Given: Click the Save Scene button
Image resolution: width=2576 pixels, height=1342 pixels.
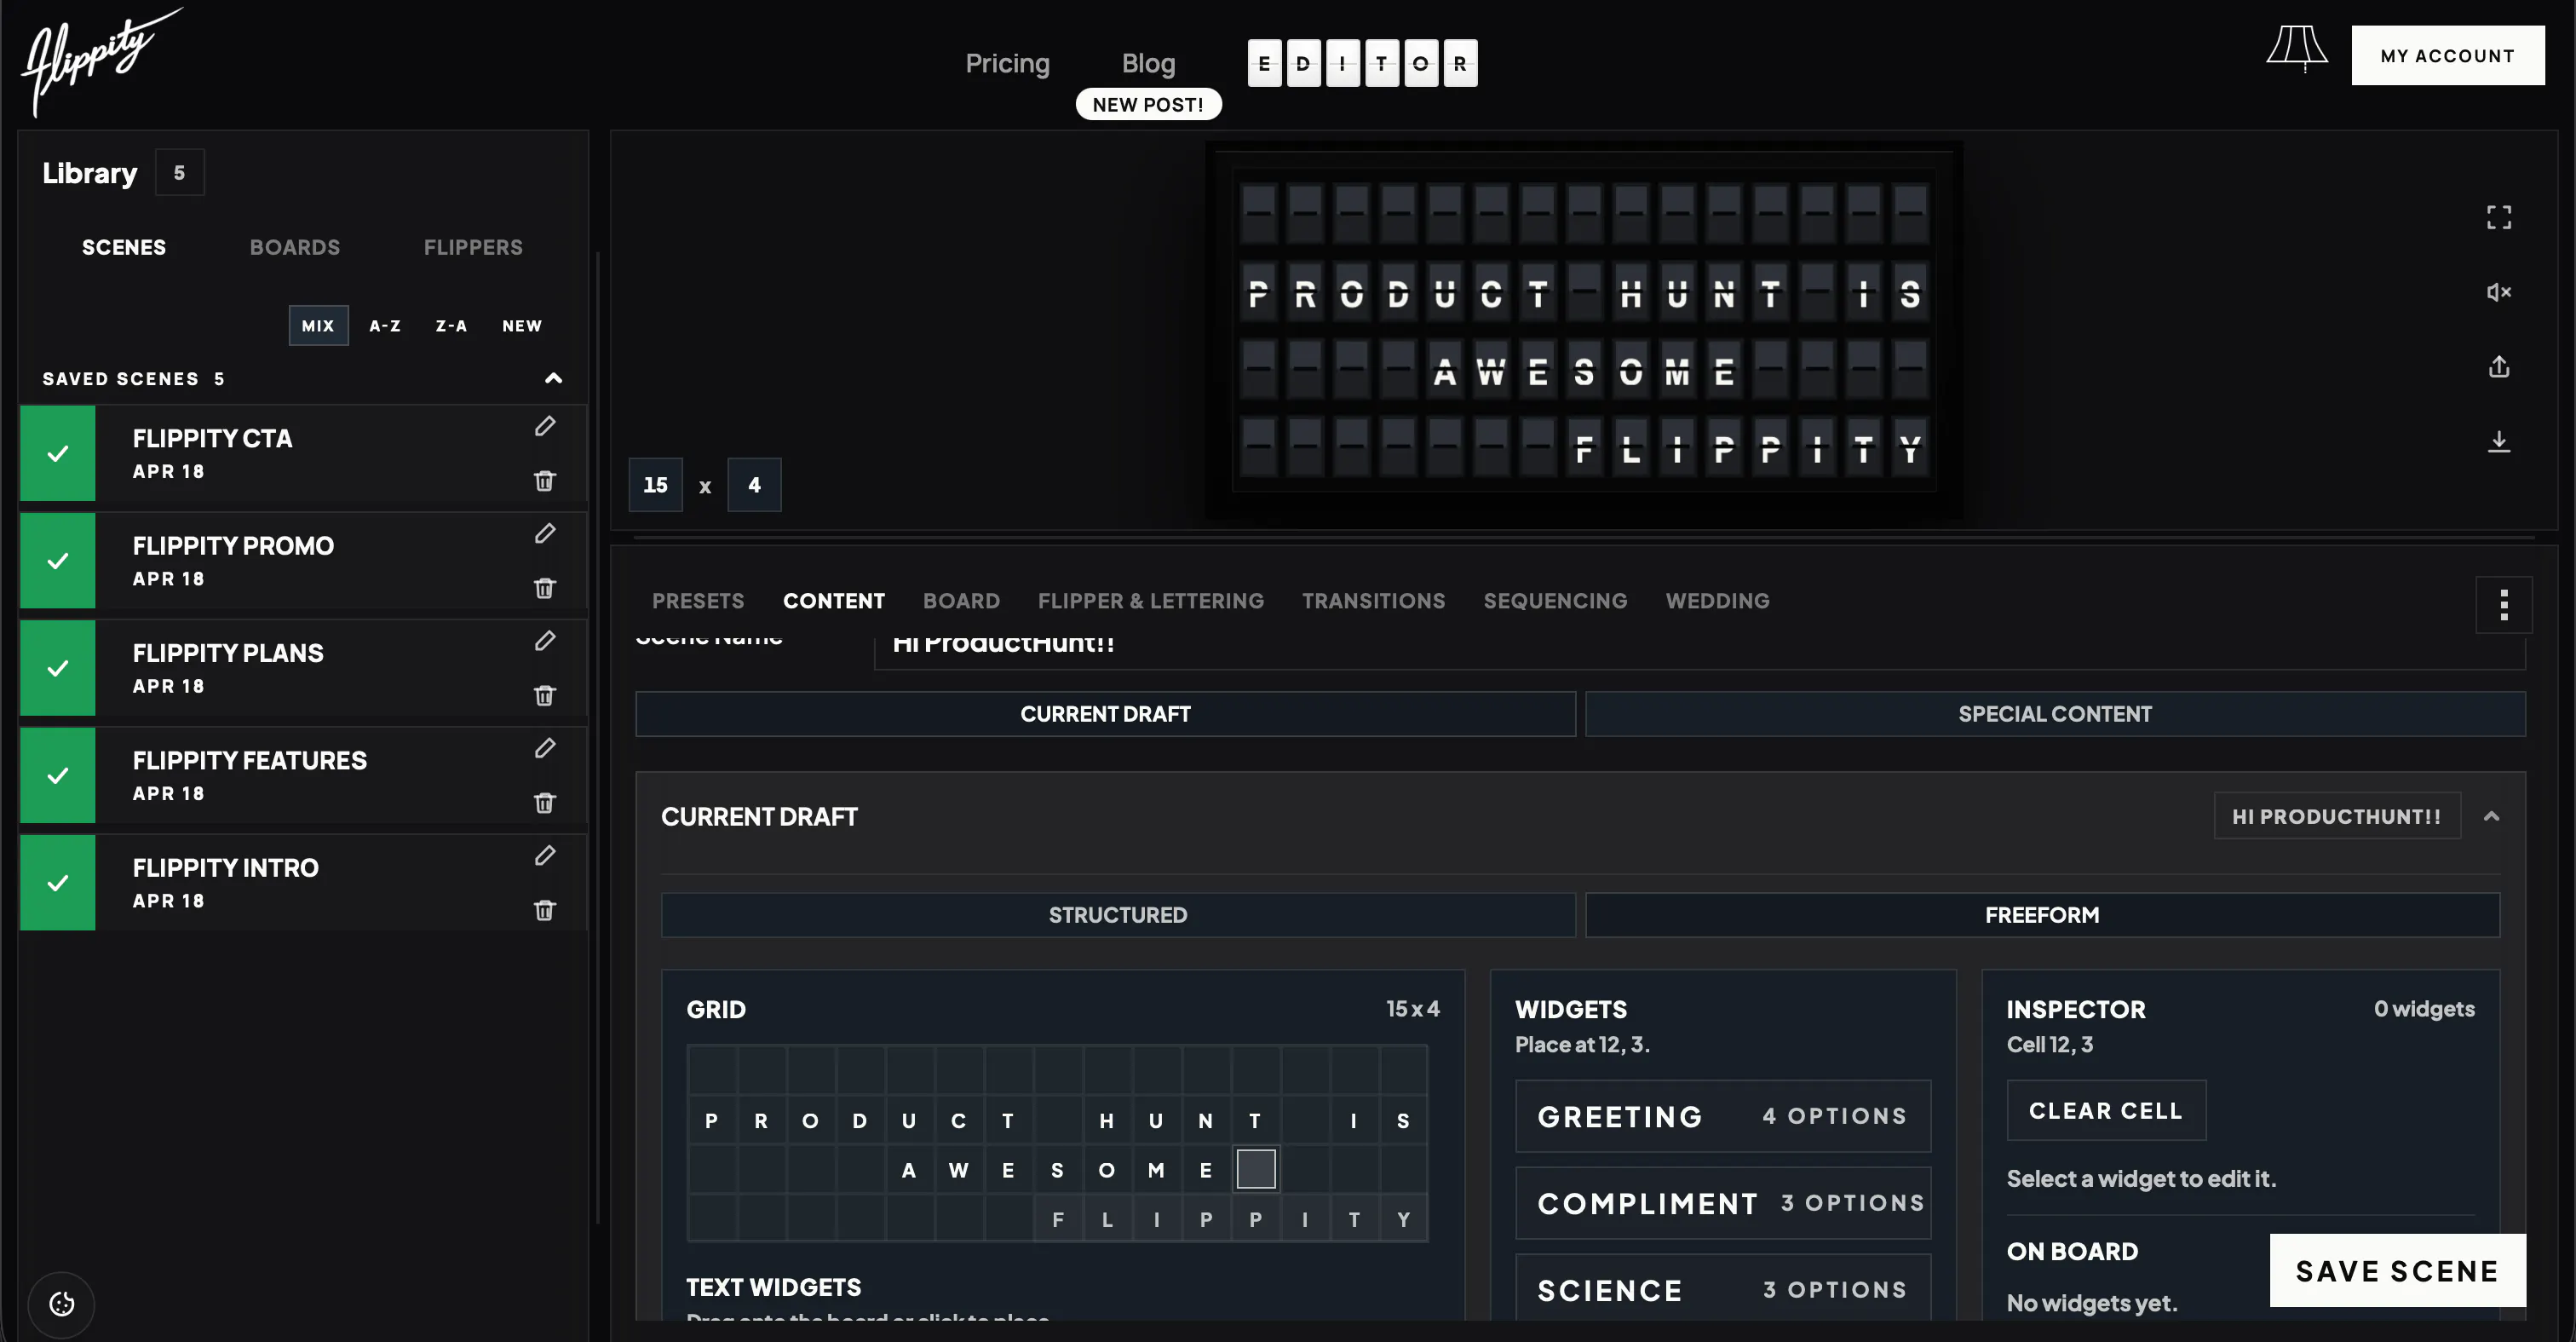Looking at the screenshot, I should pyautogui.click(x=2397, y=1270).
